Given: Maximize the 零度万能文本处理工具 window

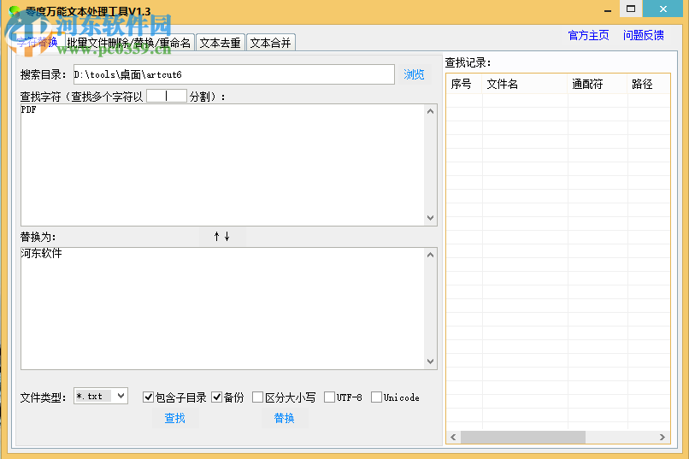Looking at the screenshot, I should coord(631,9).
